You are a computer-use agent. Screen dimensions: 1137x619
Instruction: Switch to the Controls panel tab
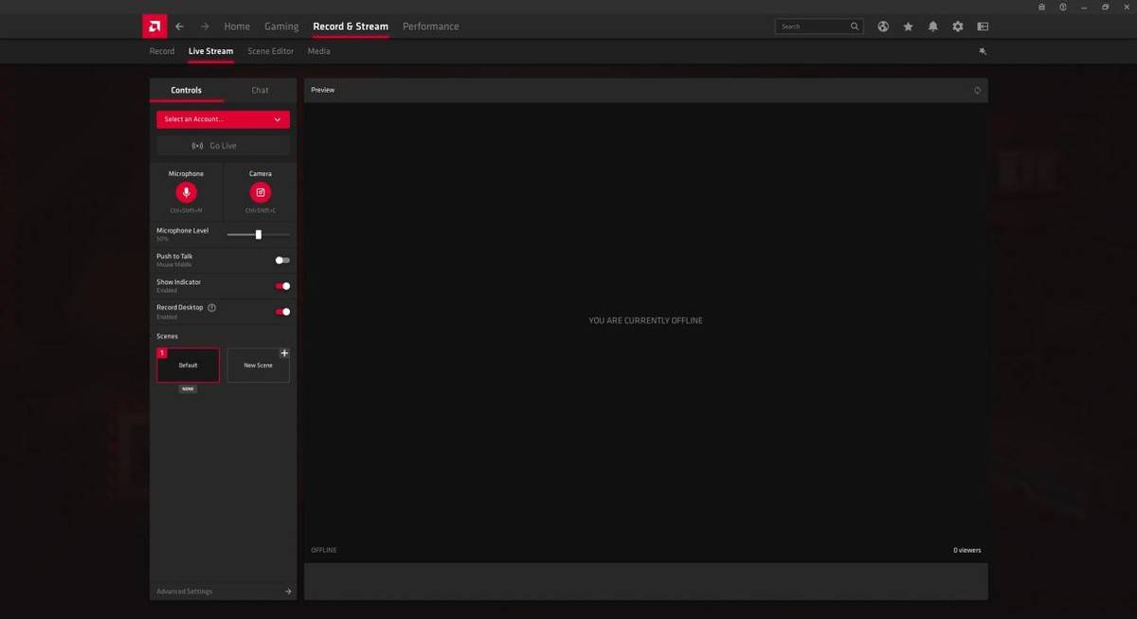pos(187,90)
